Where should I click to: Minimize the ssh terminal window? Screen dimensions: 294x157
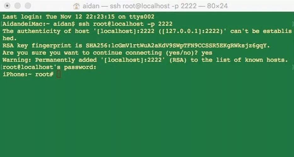pos(18,6)
